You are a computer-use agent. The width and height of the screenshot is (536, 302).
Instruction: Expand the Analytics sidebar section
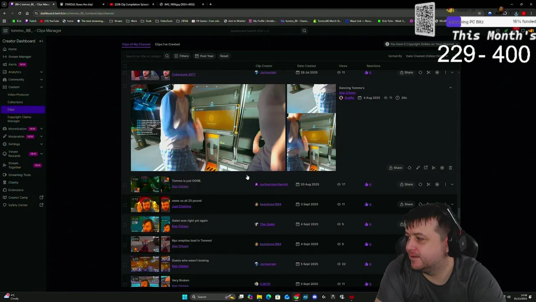click(41, 72)
